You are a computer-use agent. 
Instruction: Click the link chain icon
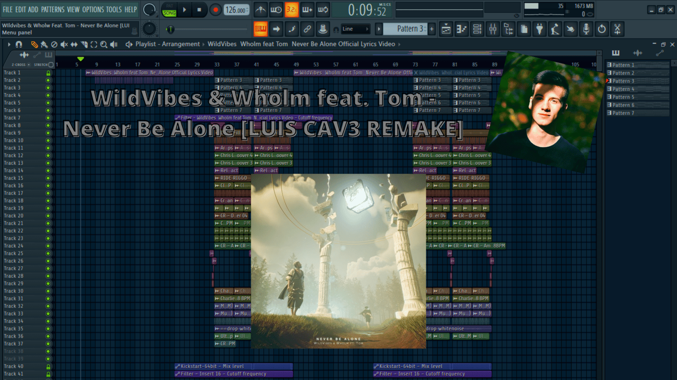[307, 29]
